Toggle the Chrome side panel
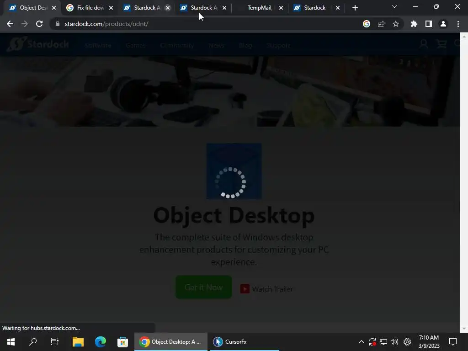The image size is (468, 351). [x=429, y=24]
